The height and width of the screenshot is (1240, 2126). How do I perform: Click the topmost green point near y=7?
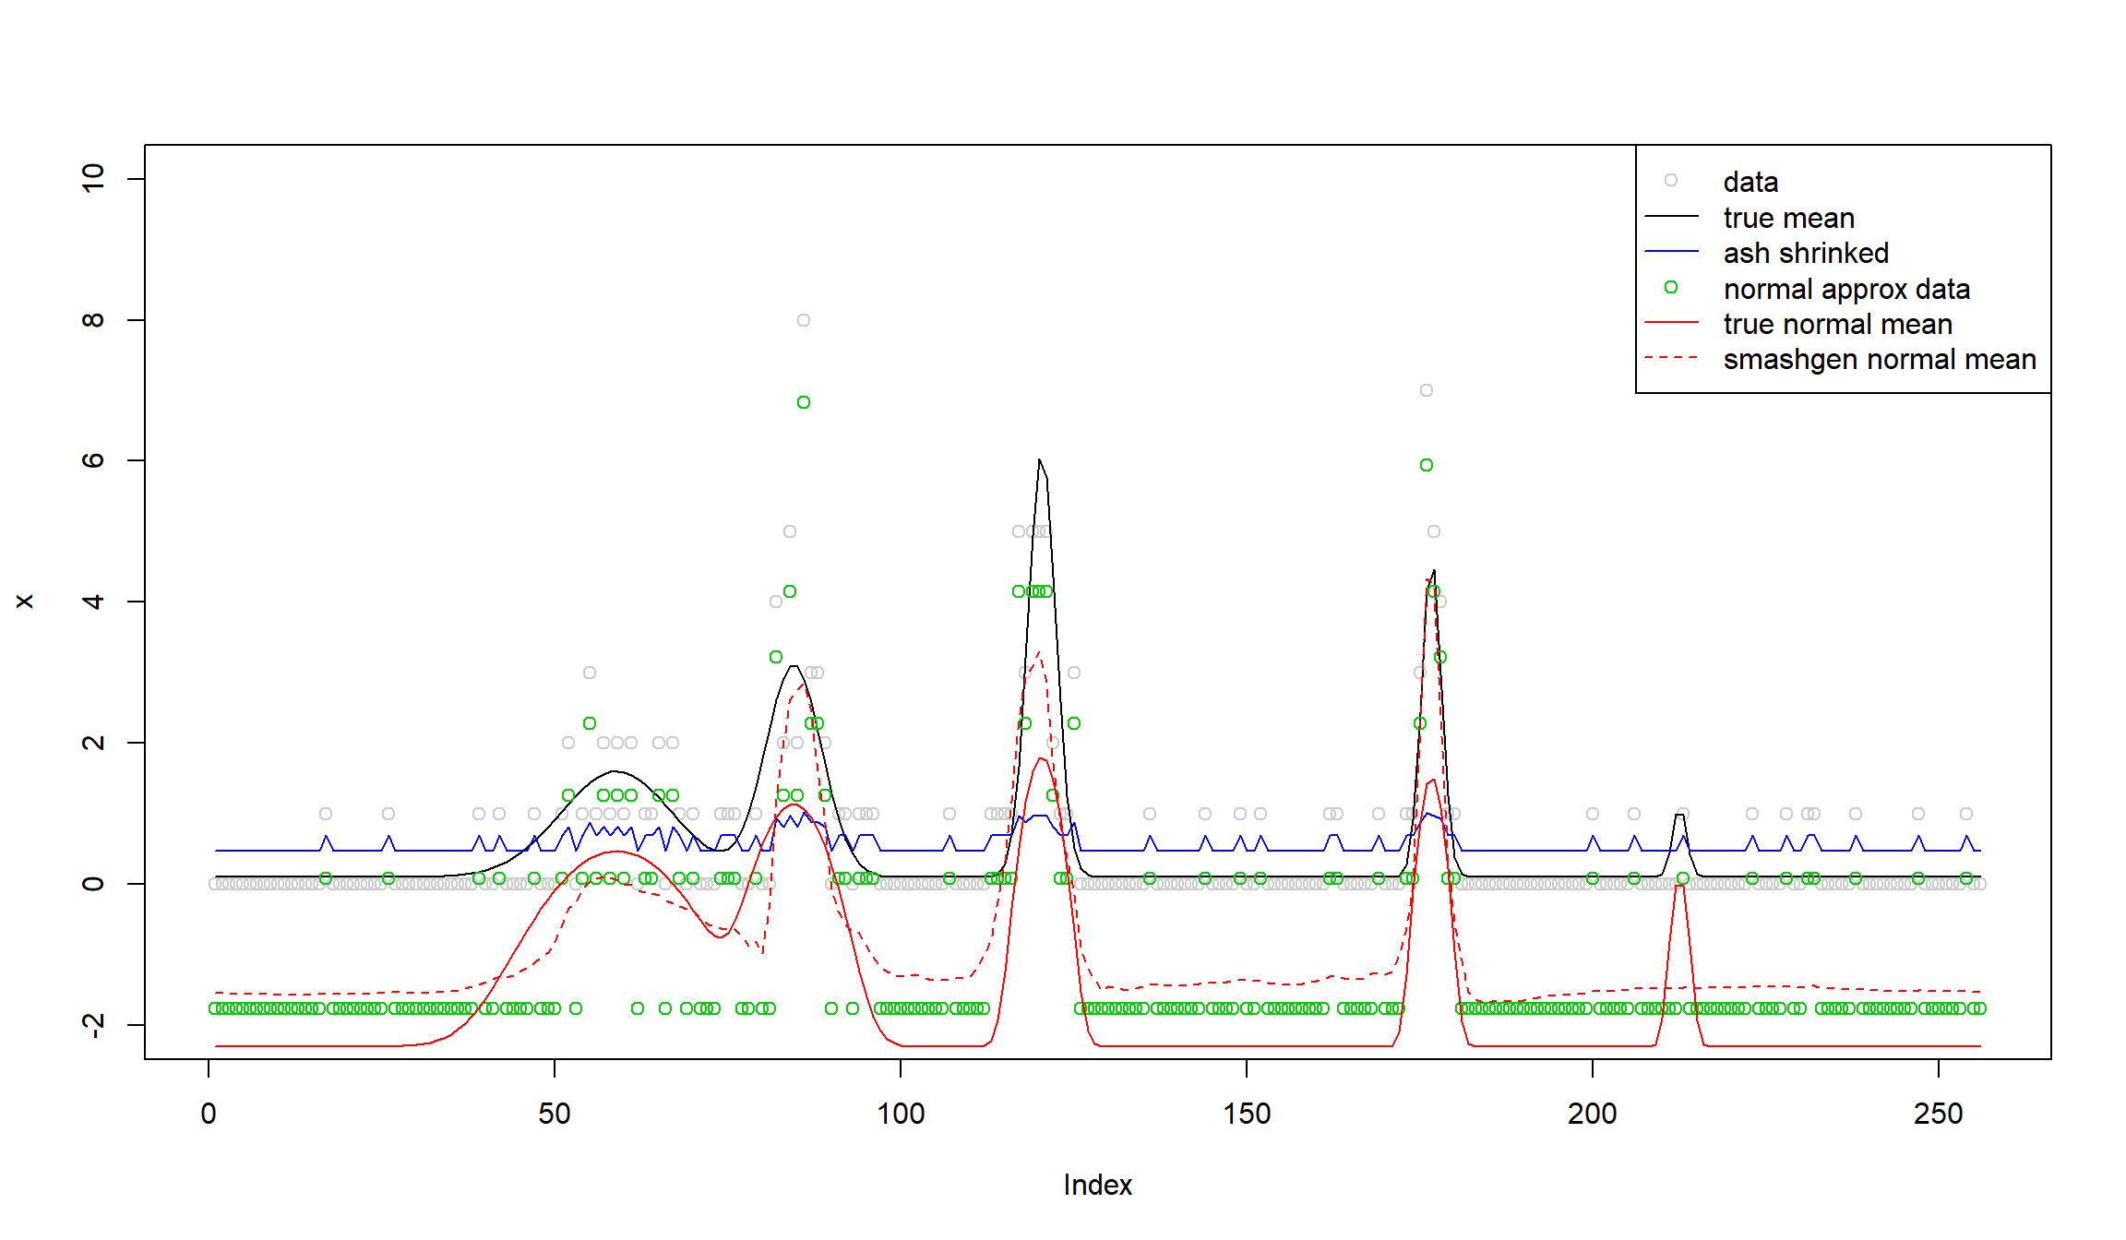pyautogui.click(x=804, y=402)
